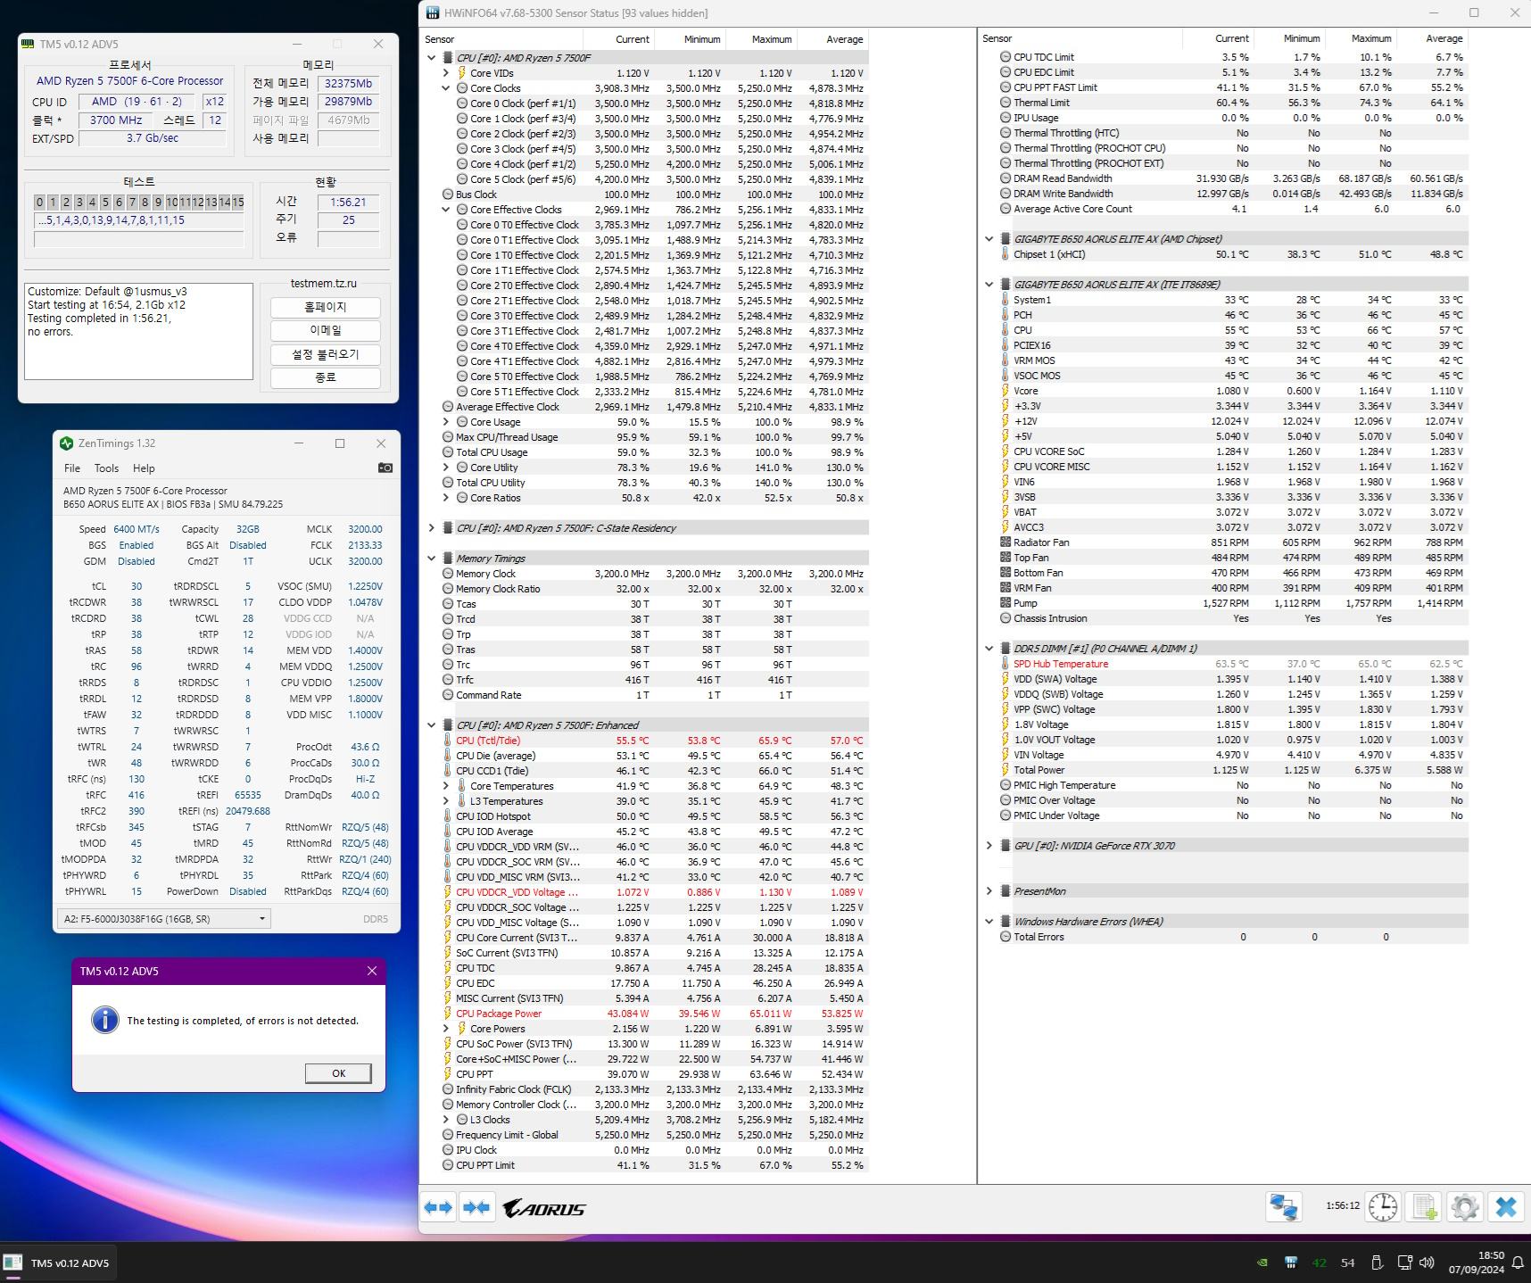The height and width of the screenshot is (1283, 1531).
Task: Start logging with the log file icon
Action: click(x=1425, y=1207)
